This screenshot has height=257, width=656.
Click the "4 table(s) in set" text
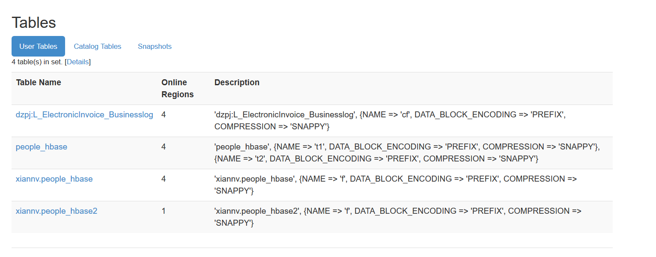pos(37,62)
